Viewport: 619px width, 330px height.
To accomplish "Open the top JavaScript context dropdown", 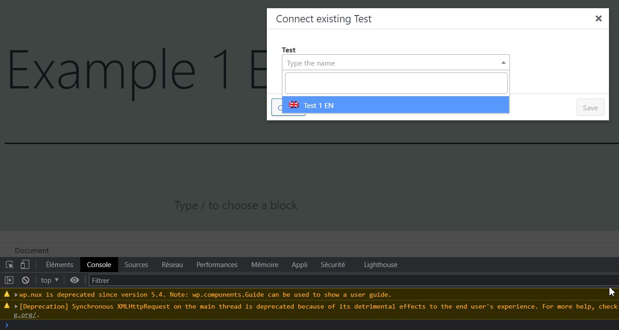I will (50, 280).
